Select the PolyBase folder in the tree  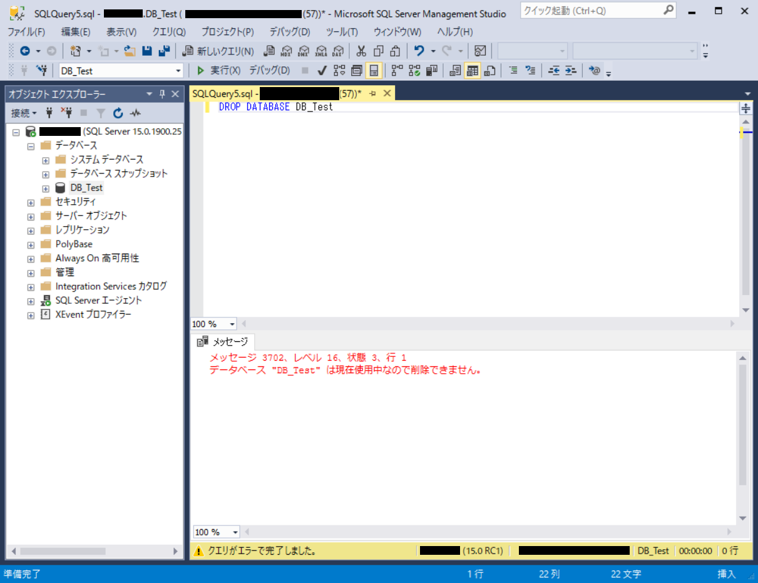[74, 244]
